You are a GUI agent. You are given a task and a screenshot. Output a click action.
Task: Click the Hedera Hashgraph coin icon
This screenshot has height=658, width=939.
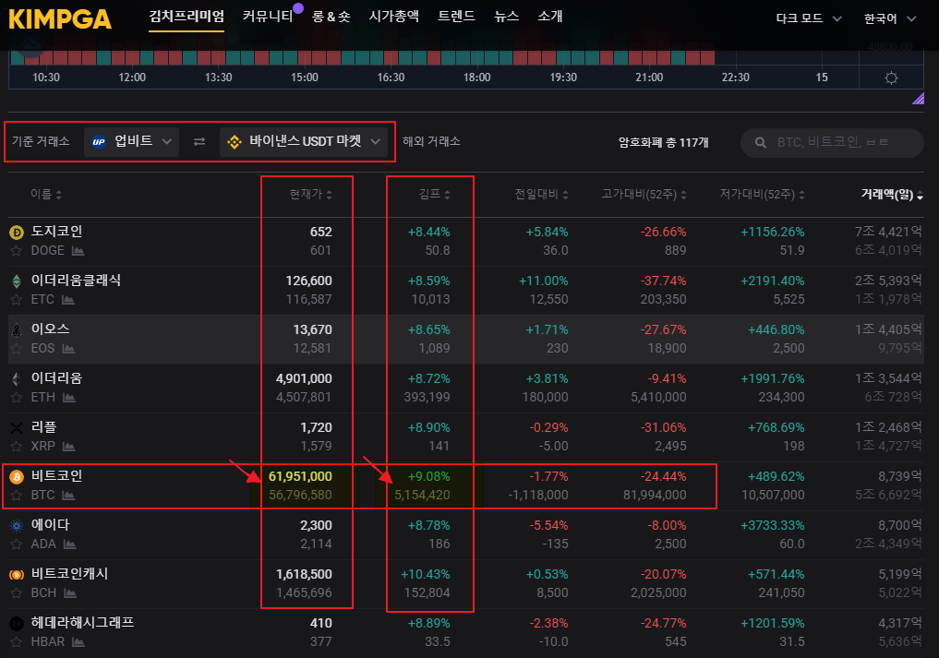coord(17,623)
